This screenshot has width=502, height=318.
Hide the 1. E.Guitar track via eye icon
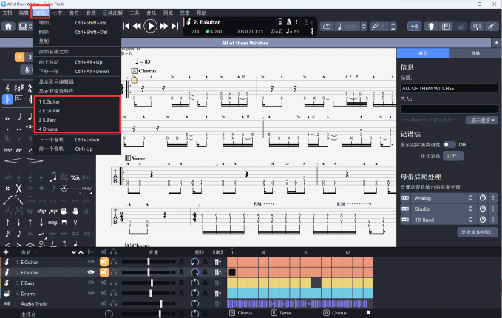click(91, 262)
